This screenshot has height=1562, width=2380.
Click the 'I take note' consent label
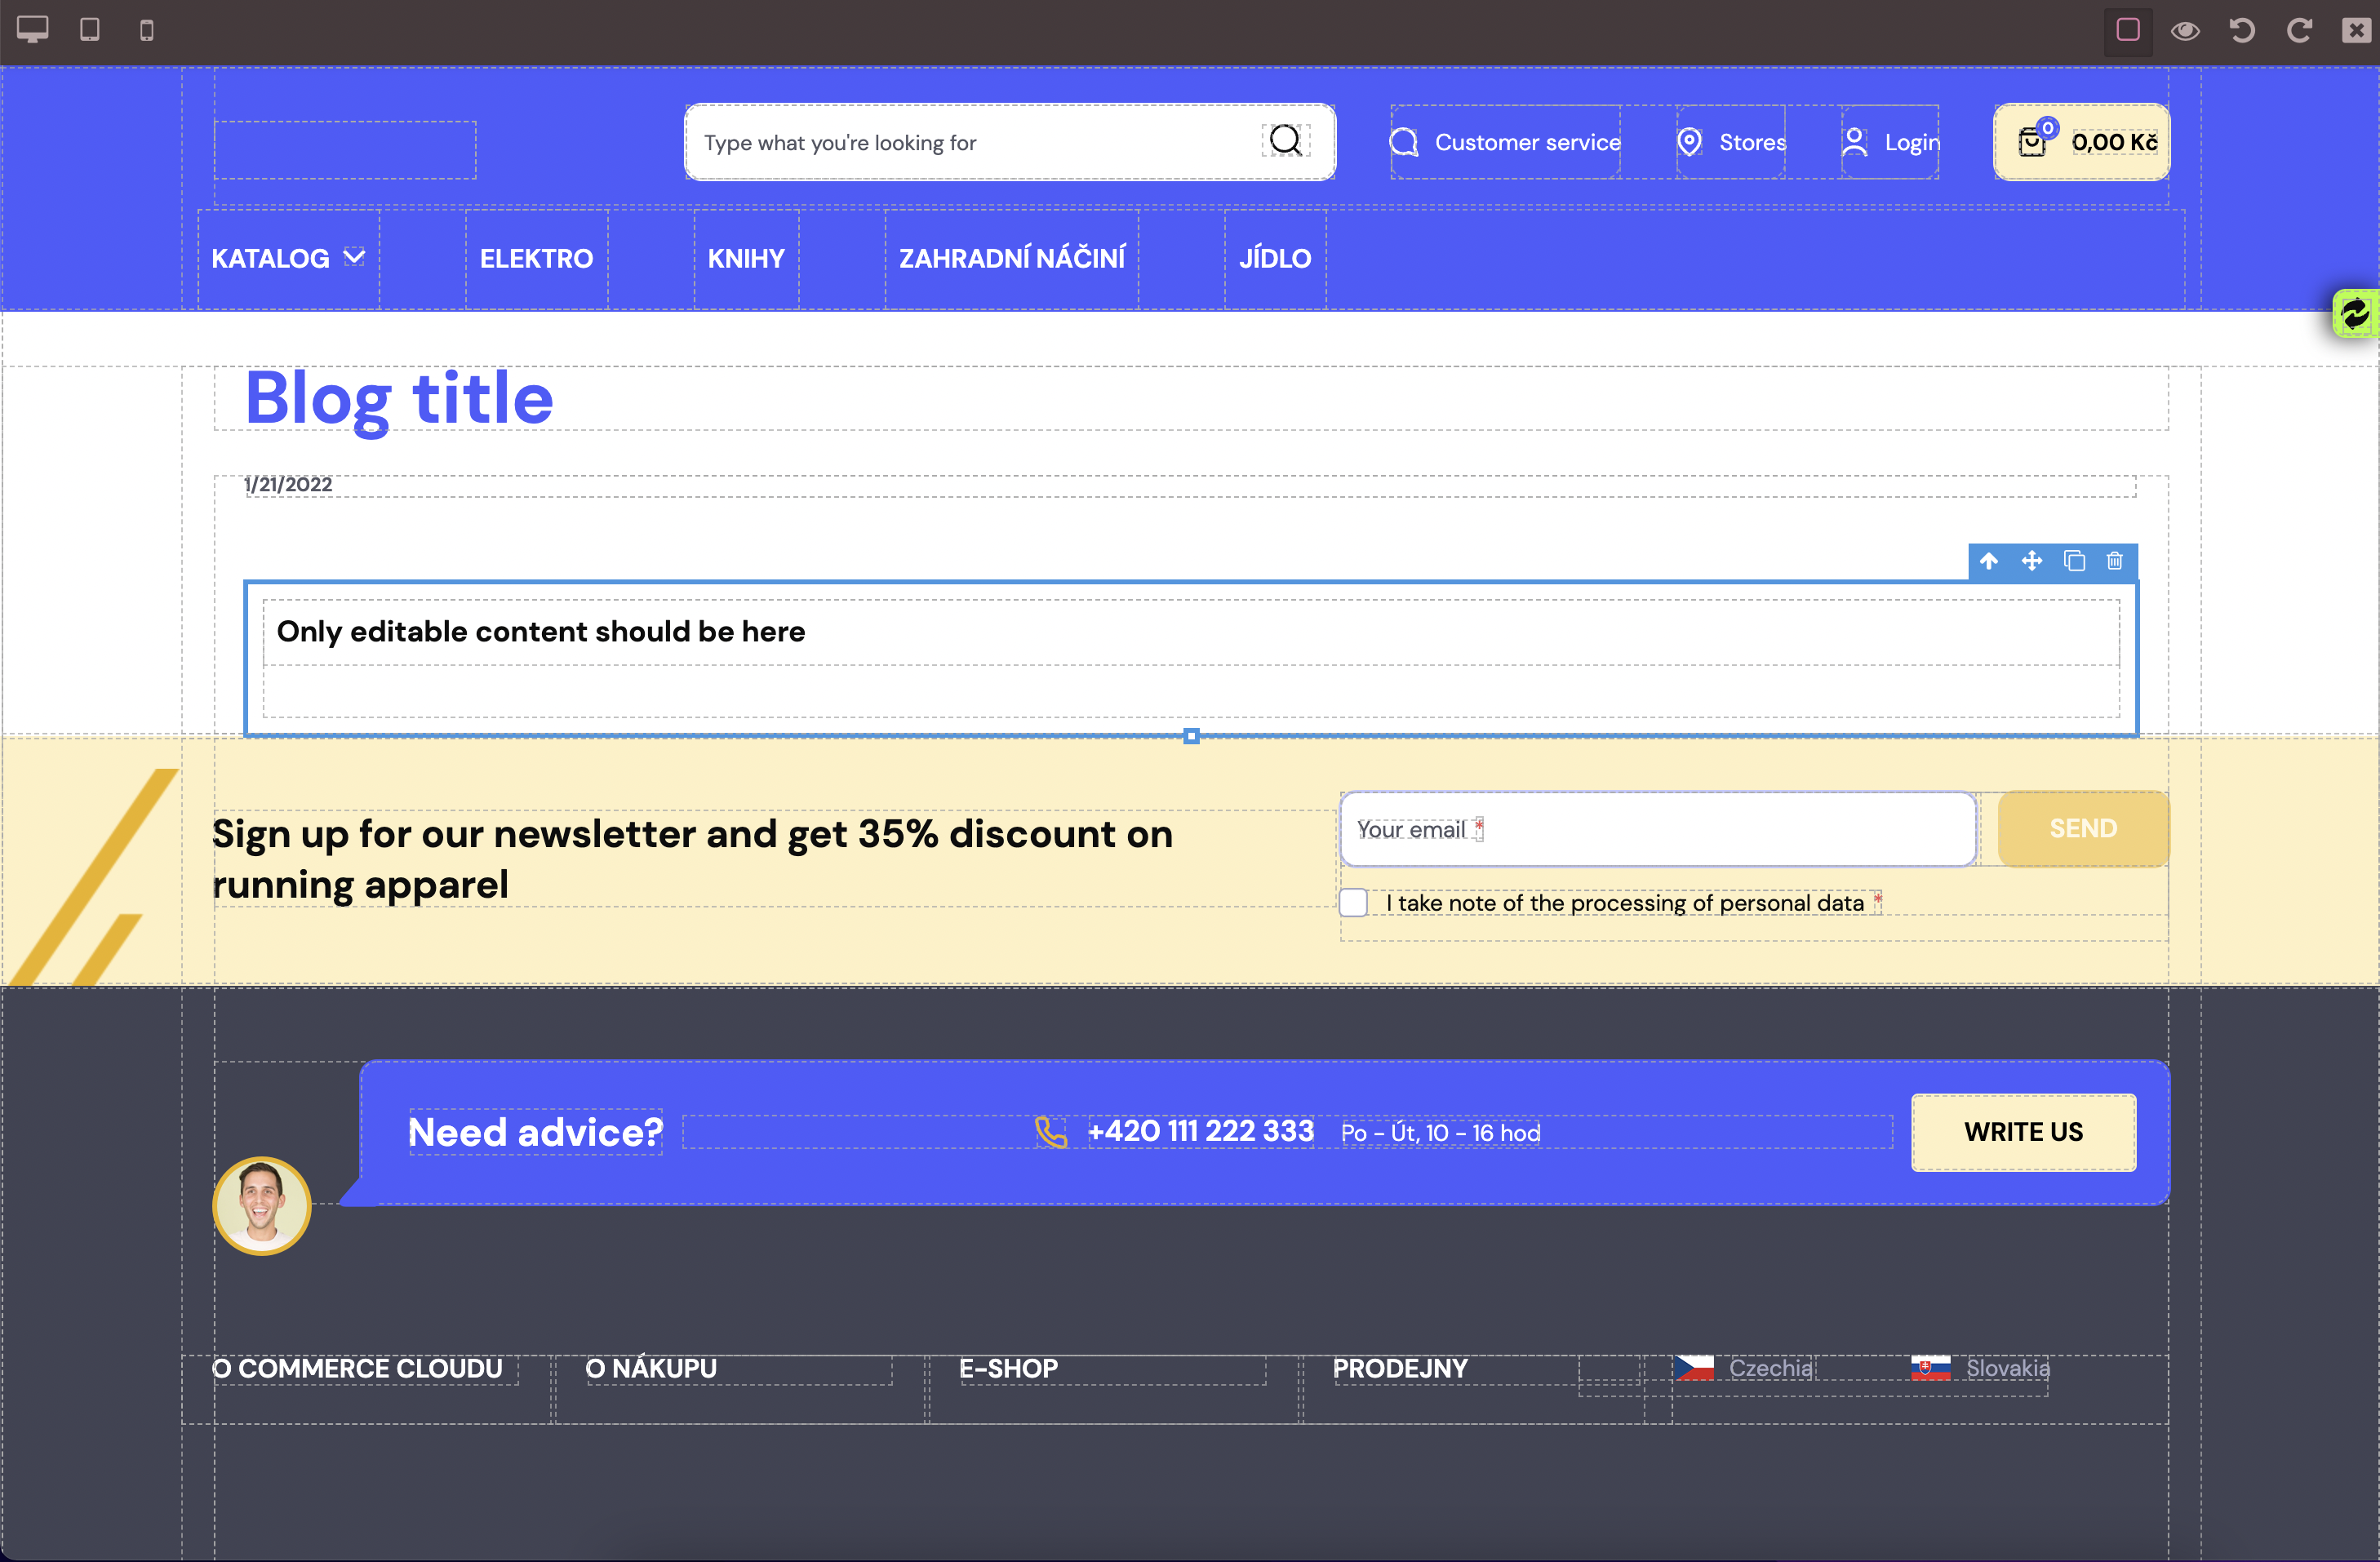1625,903
